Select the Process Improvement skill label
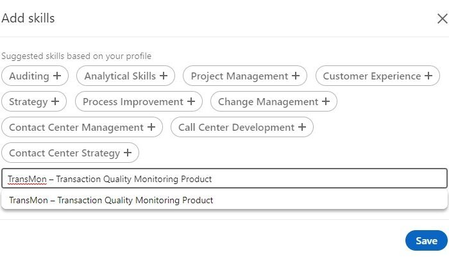The height and width of the screenshot is (259, 449). coord(133,102)
